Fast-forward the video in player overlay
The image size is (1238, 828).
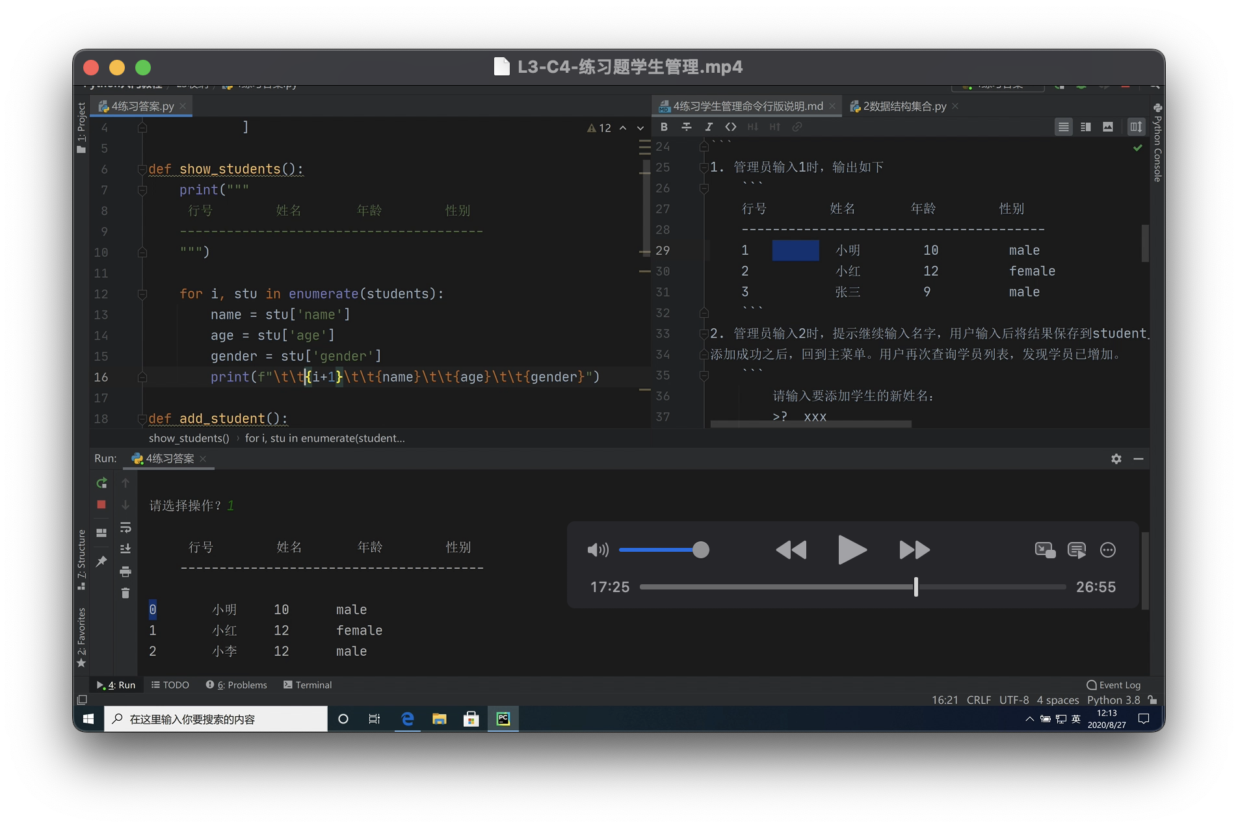[914, 550]
